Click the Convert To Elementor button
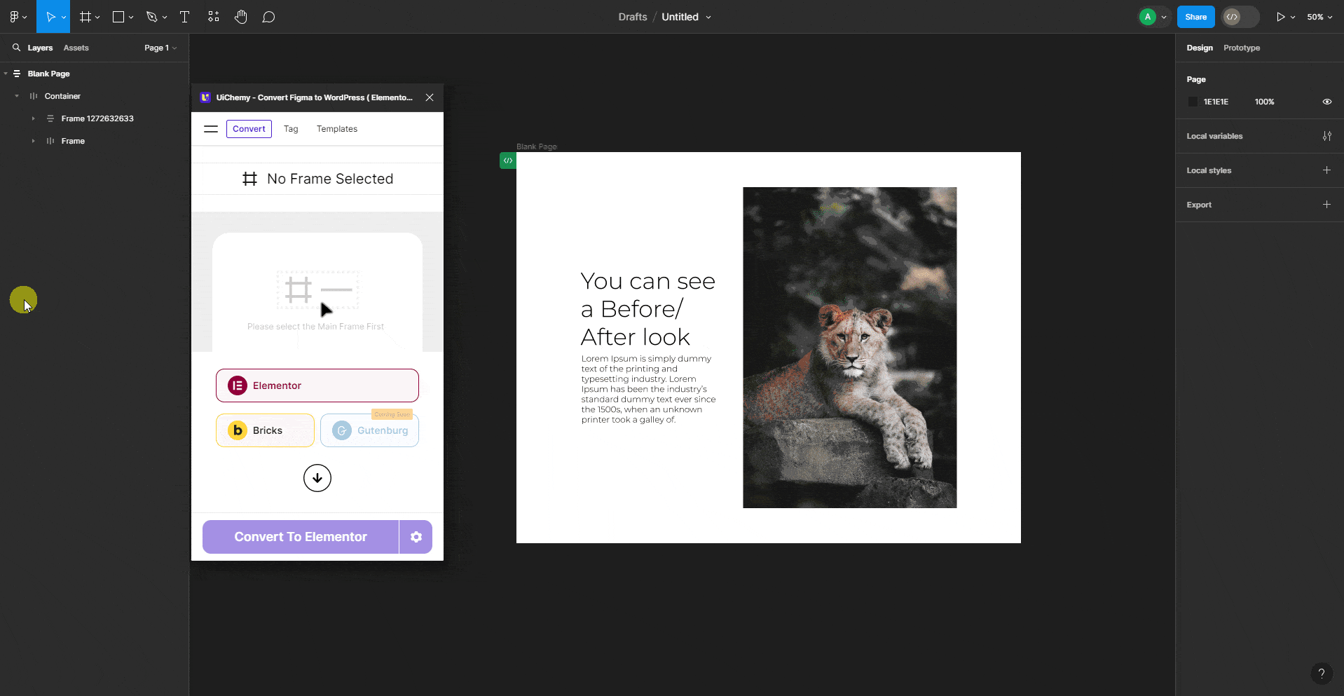 coord(299,537)
